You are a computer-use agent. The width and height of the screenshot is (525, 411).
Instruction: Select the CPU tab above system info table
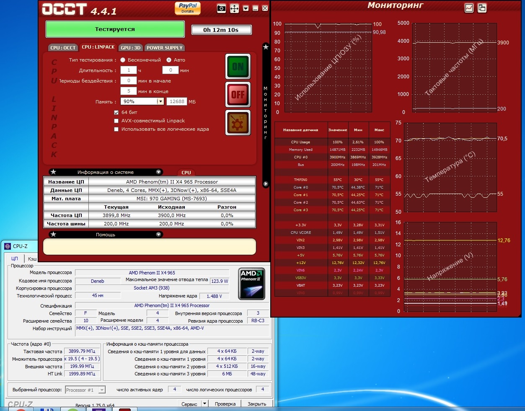click(x=186, y=173)
